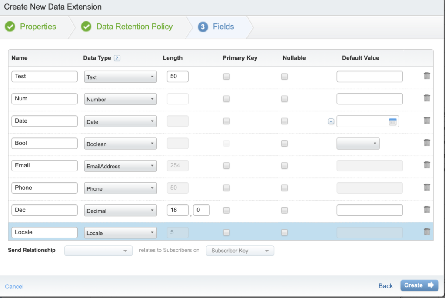This screenshot has width=445, height=298.
Task: Delete the Test field row
Action: pyautogui.click(x=427, y=76)
